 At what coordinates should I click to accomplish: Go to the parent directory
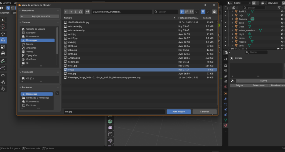76,12
